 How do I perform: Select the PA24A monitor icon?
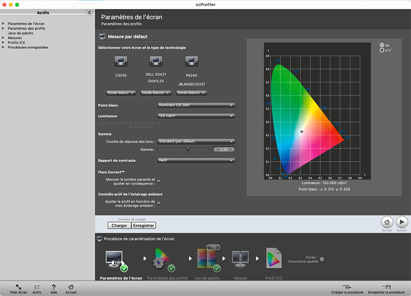(191, 61)
